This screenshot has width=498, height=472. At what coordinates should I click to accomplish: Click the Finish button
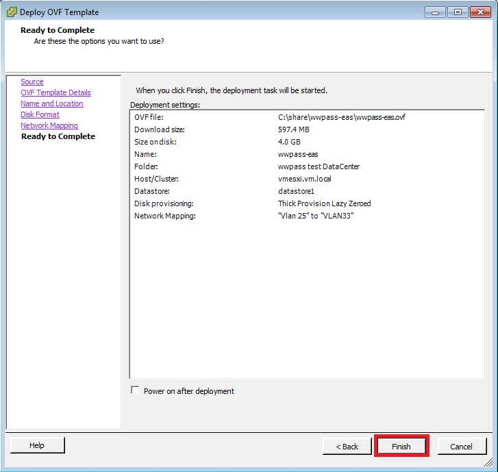point(401,446)
